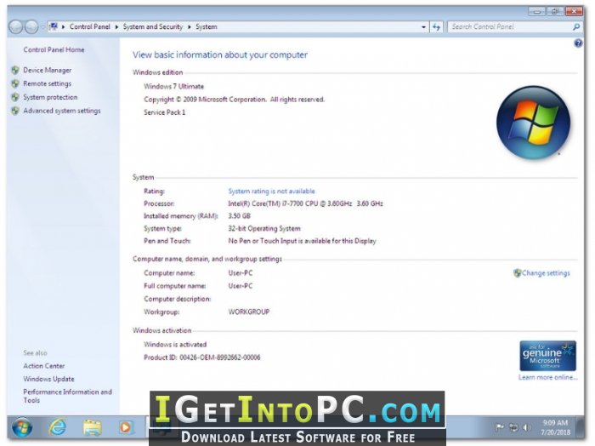Open Windows Explorer folder from taskbar
The image size is (595, 446).
(92, 427)
